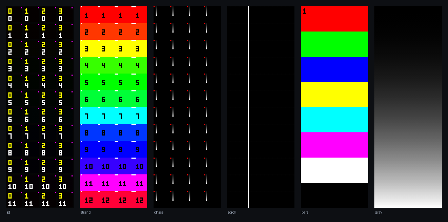Pick the magenta bar in bars pattern
Image resolution: width=448 pixels, height=222 pixels.
pos(334,145)
